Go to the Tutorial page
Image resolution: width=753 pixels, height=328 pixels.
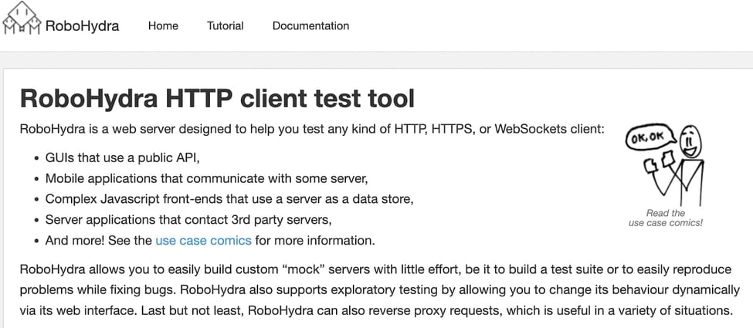pos(225,25)
